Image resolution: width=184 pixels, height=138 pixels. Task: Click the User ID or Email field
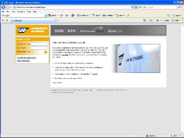[39, 44]
